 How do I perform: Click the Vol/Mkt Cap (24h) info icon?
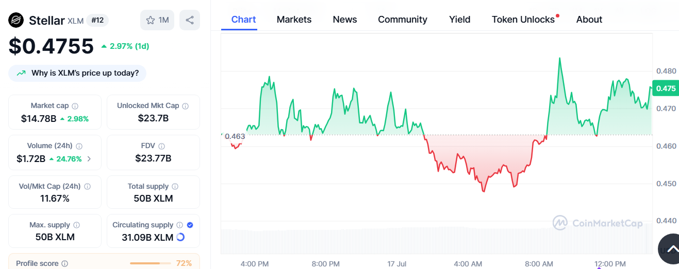point(88,186)
